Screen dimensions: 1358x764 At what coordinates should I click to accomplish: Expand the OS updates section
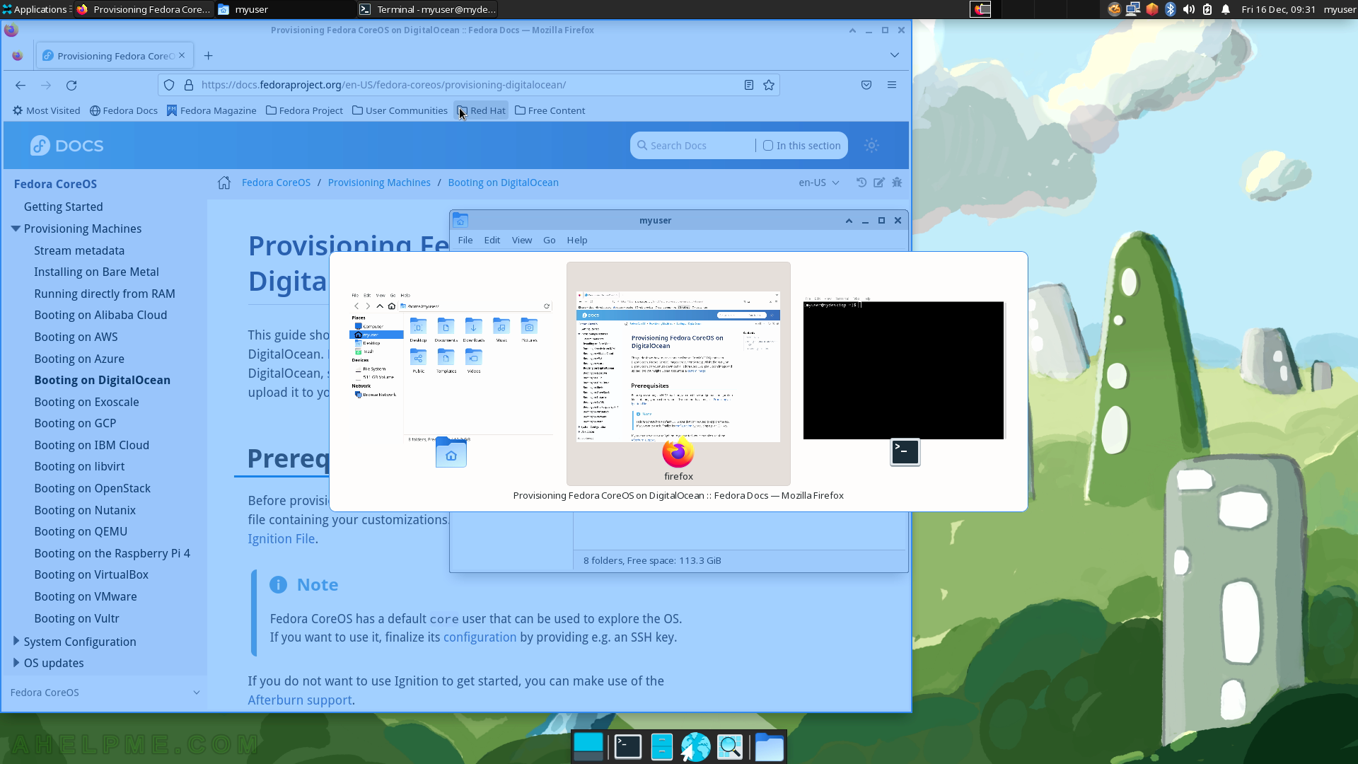(x=16, y=663)
